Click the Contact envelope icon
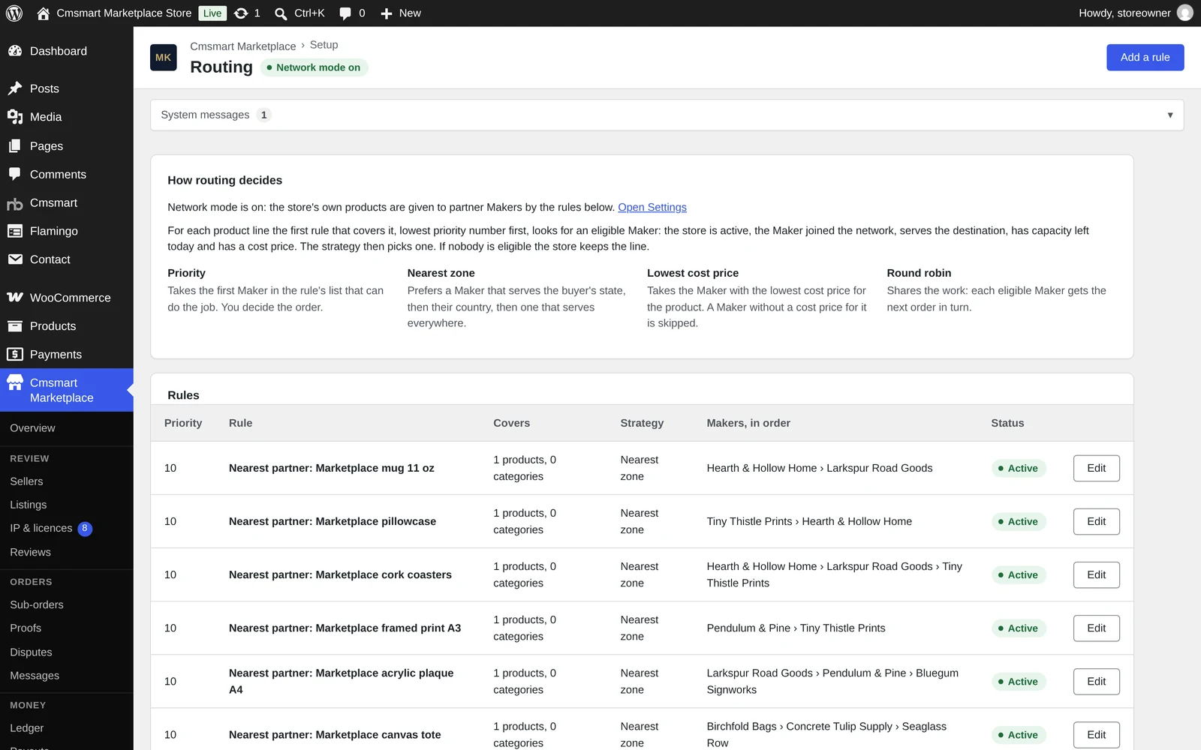Image resolution: width=1201 pixels, height=750 pixels. click(15, 259)
